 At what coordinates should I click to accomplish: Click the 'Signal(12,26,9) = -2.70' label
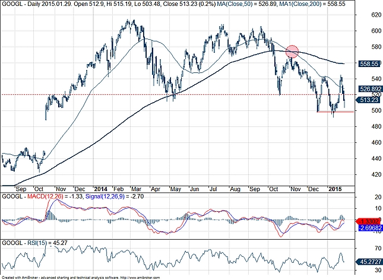pyautogui.click(x=115, y=196)
